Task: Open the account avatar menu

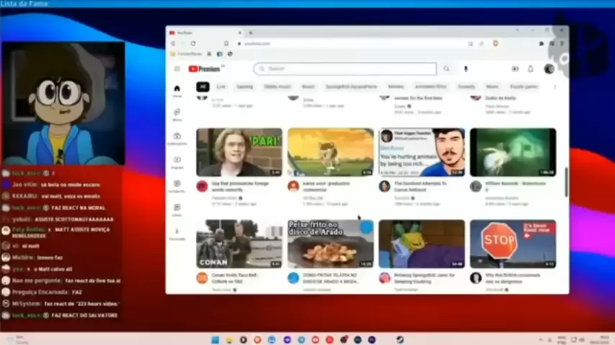Action: 549,69
